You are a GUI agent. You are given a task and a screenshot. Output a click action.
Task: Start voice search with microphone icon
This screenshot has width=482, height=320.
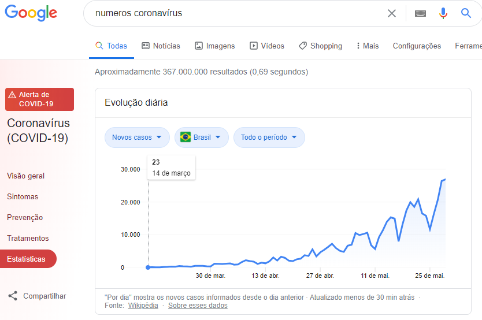pyautogui.click(x=443, y=13)
